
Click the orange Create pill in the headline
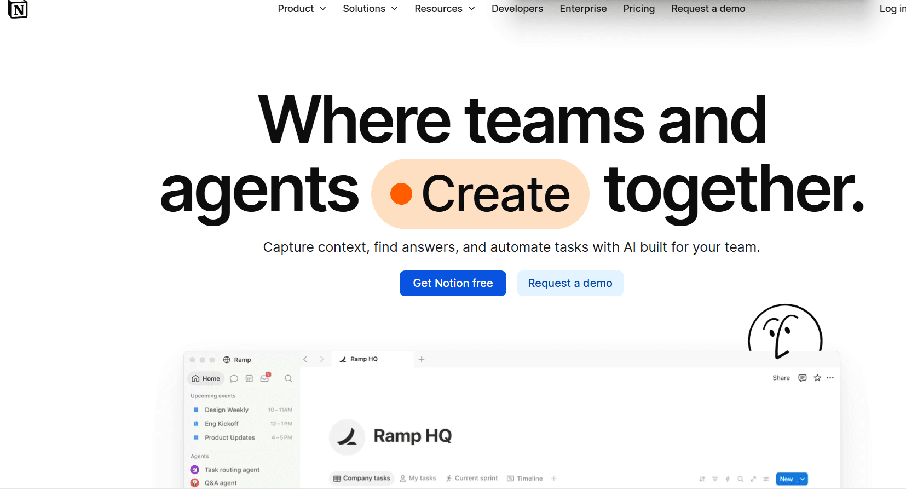tap(480, 194)
